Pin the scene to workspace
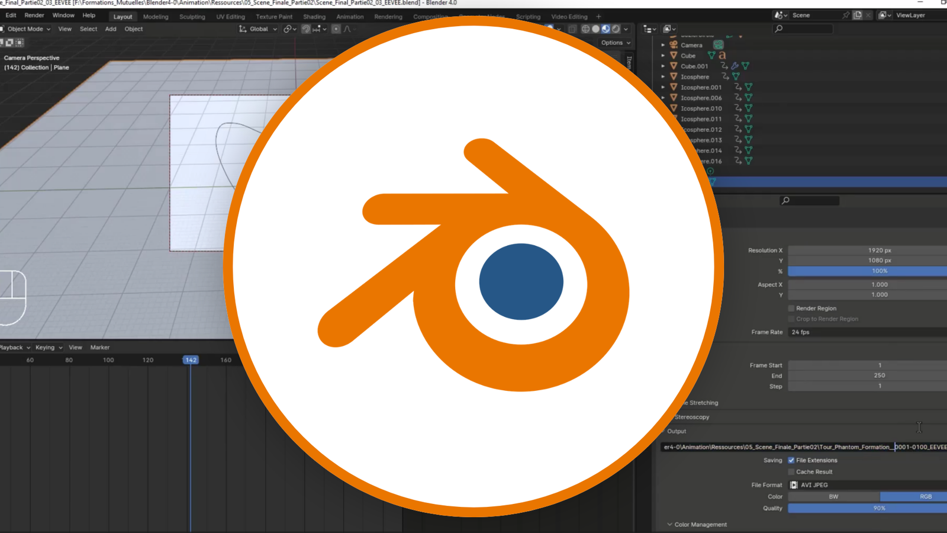947x533 pixels. [x=846, y=15]
